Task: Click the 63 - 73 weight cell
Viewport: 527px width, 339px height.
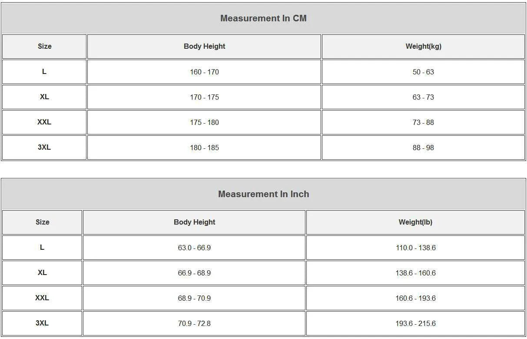Action: (x=423, y=97)
